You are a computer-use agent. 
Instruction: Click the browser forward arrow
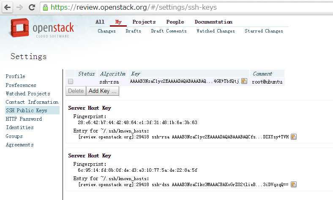tap(20, 8)
